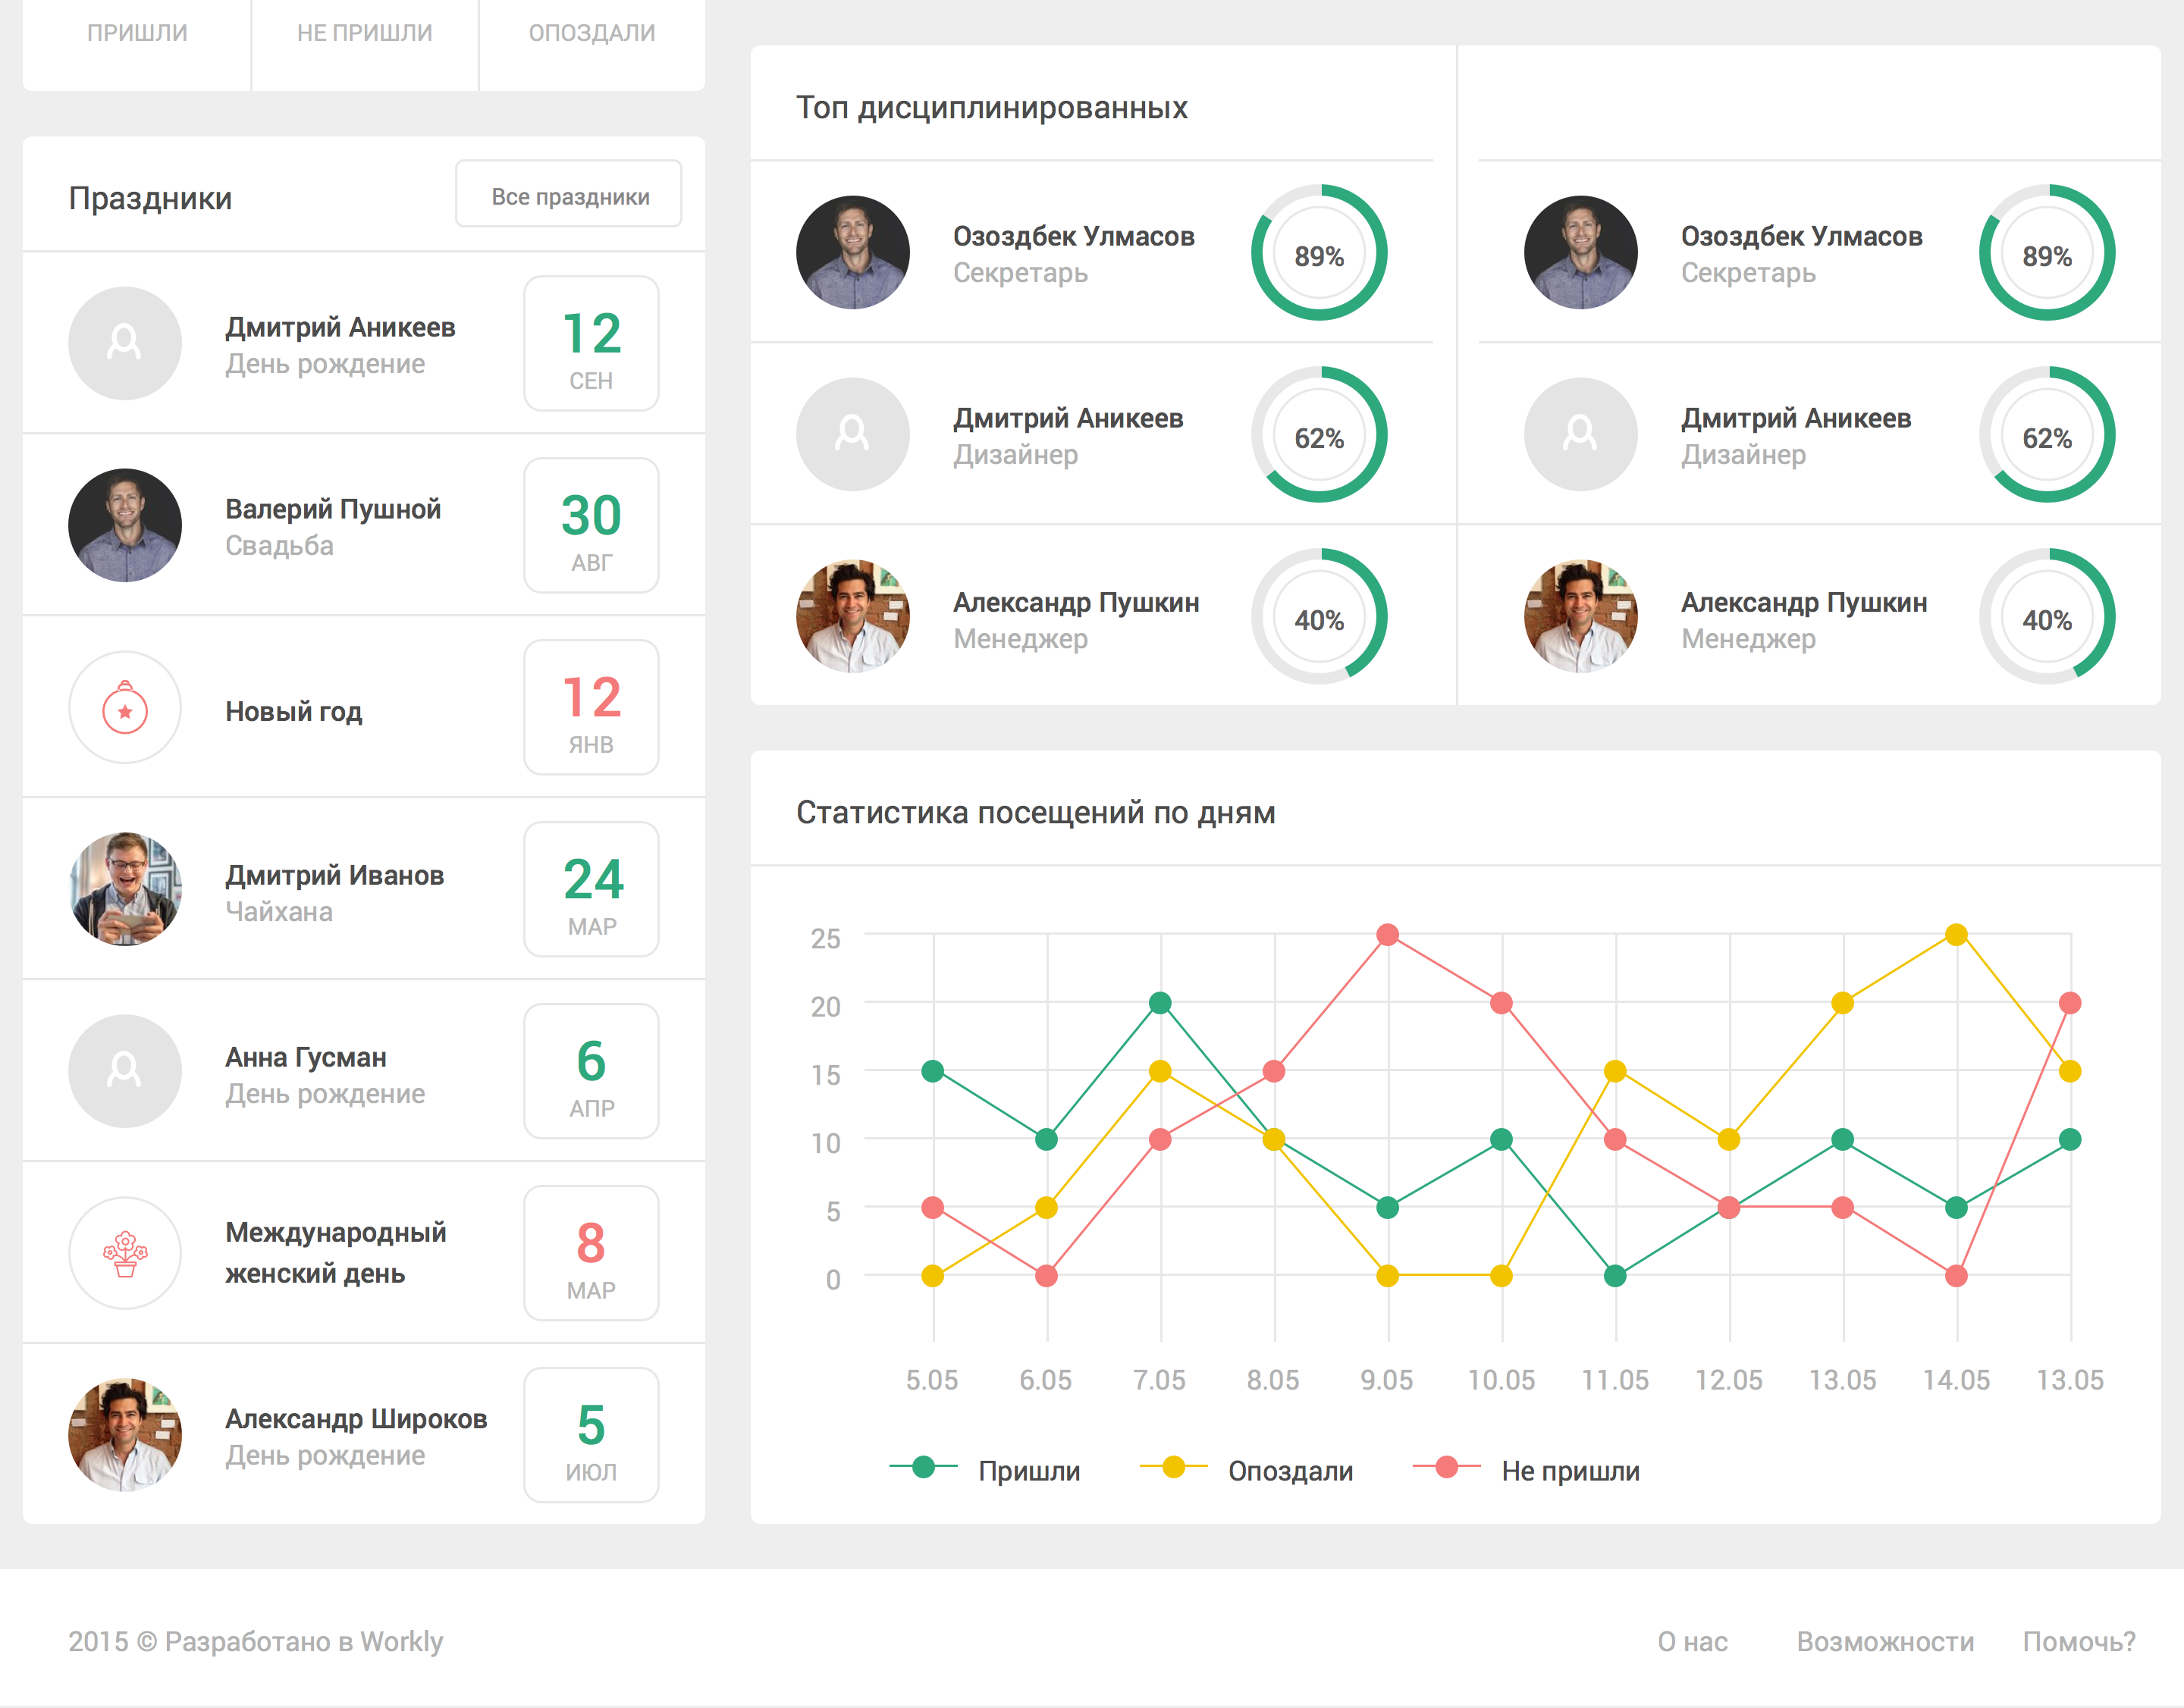Click the 89% progress ring, right column
Screen dimensions: 2184x1708
point(2047,252)
